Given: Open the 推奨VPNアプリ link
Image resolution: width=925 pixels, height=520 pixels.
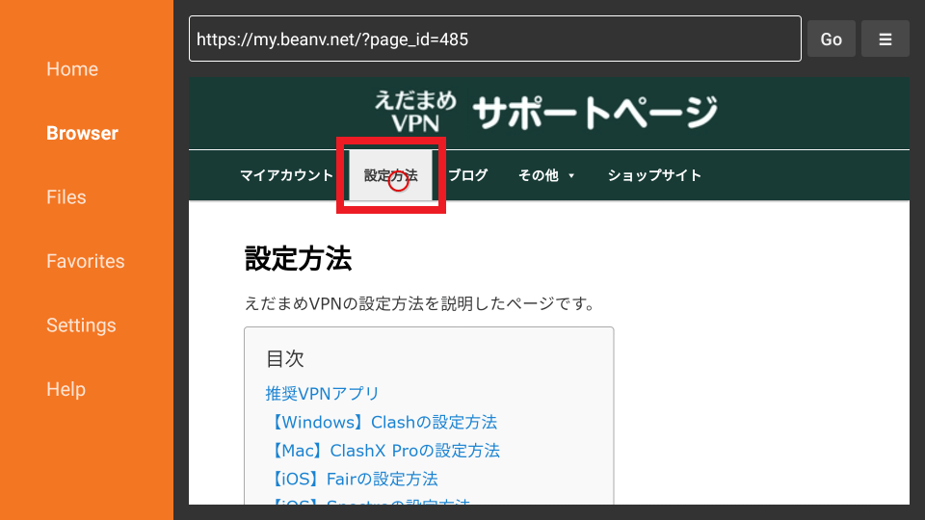Looking at the screenshot, I should pyautogui.click(x=322, y=393).
